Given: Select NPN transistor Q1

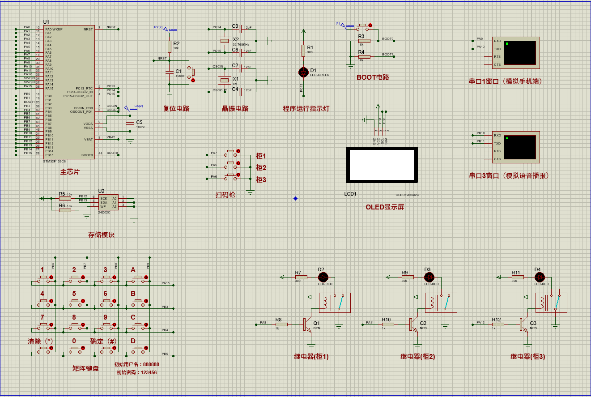Looking at the screenshot, I should (x=307, y=324).
